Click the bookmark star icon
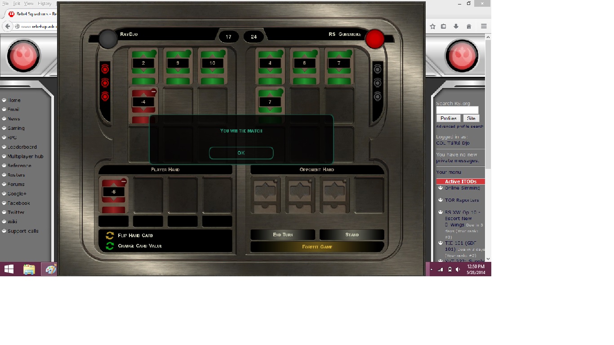The image size is (614, 345). (432, 27)
